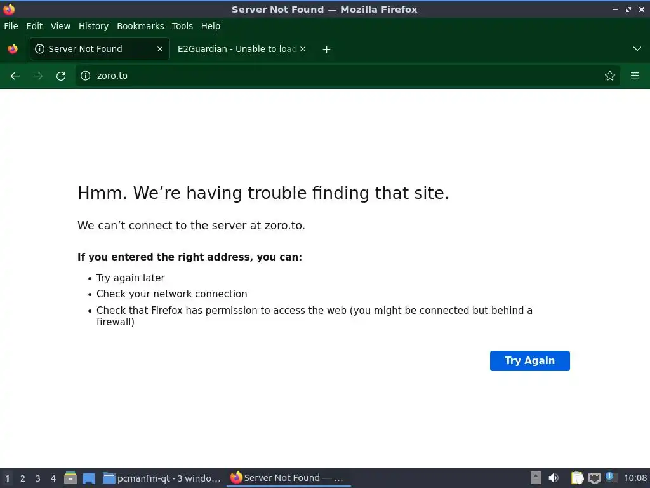Open the removable media eject tray icon

coord(536,478)
